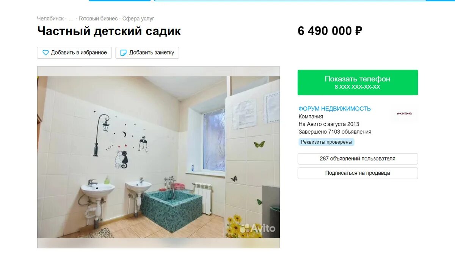Click the note sticker icon
The image size is (455, 255).
pos(123,53)
